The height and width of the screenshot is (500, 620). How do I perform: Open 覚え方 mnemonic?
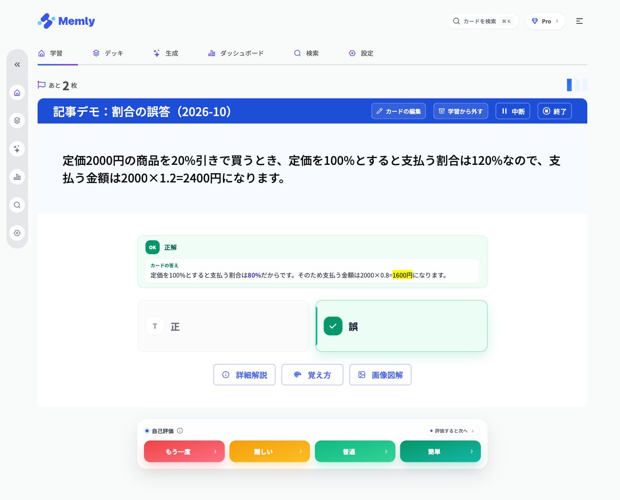[x=312, y=375]
